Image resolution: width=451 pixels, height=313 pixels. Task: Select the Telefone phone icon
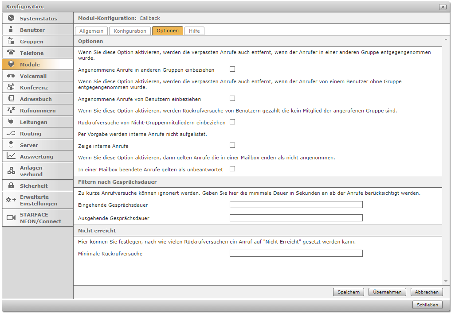[x=11, y=53]
